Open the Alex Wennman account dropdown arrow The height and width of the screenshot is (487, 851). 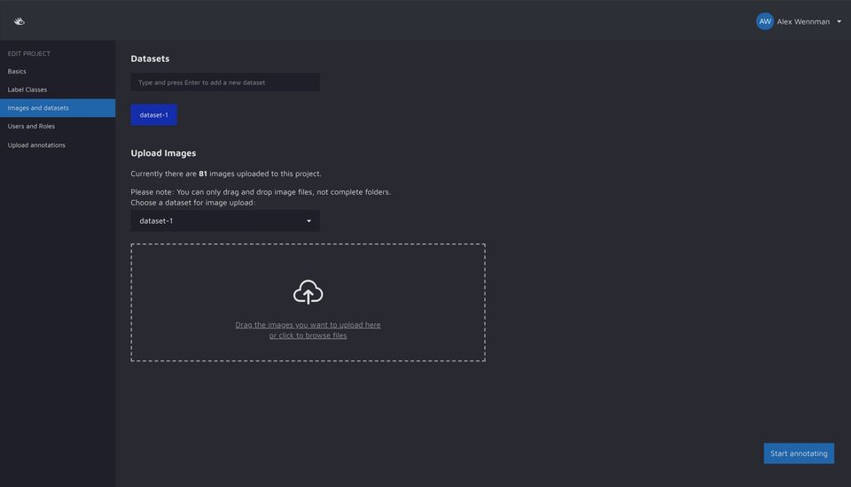pos(839,21)
